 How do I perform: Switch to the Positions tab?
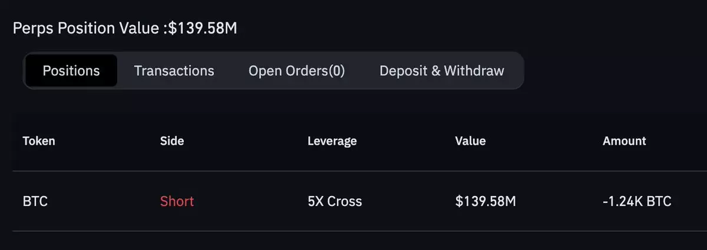click(x=71, y=71)
